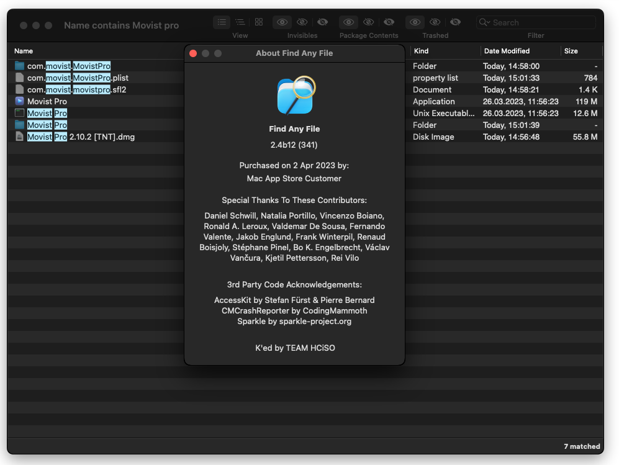Toggle the last Trashed eye option
The height and width of the screenshot is (465, 619).
click(455, 22)
